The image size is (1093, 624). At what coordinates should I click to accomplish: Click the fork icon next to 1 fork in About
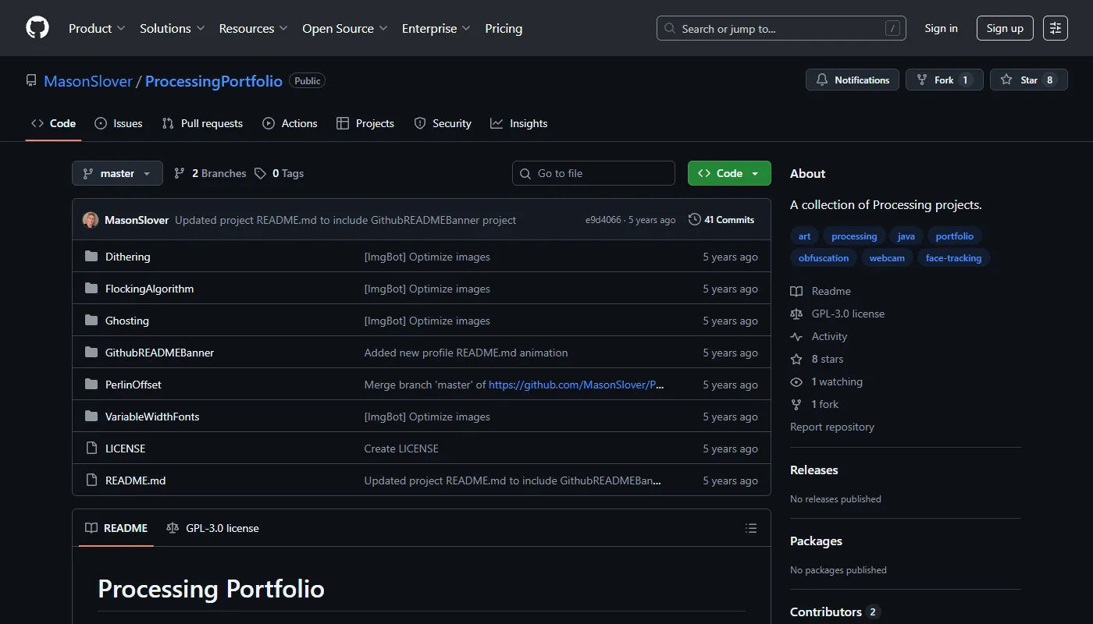(x=796, y=404)
